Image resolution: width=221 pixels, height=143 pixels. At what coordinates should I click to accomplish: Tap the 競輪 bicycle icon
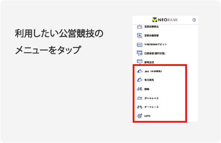[x=140, y=89]
